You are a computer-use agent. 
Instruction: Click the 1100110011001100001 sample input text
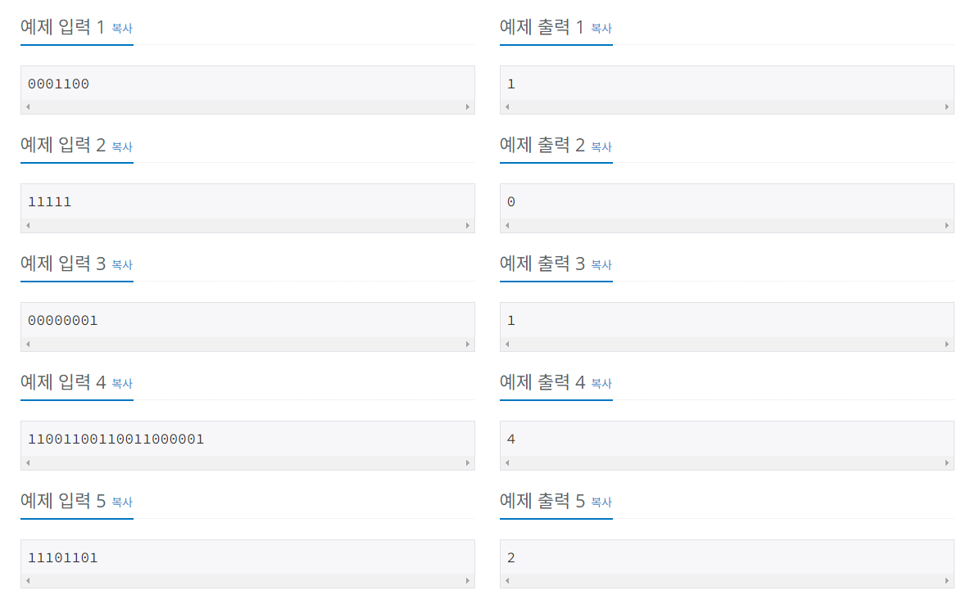coord(116,439)
